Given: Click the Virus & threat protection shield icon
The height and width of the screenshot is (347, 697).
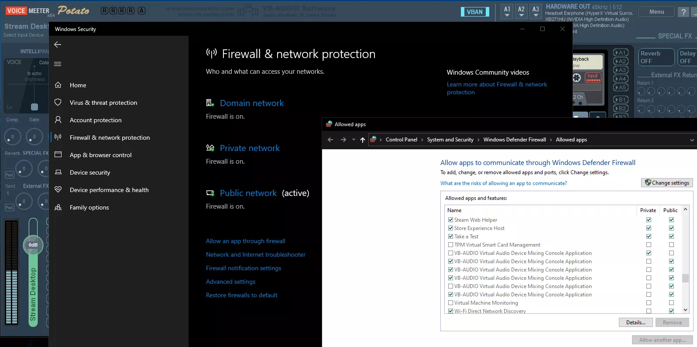Looking at the screenshot, I should coord(58,102).
